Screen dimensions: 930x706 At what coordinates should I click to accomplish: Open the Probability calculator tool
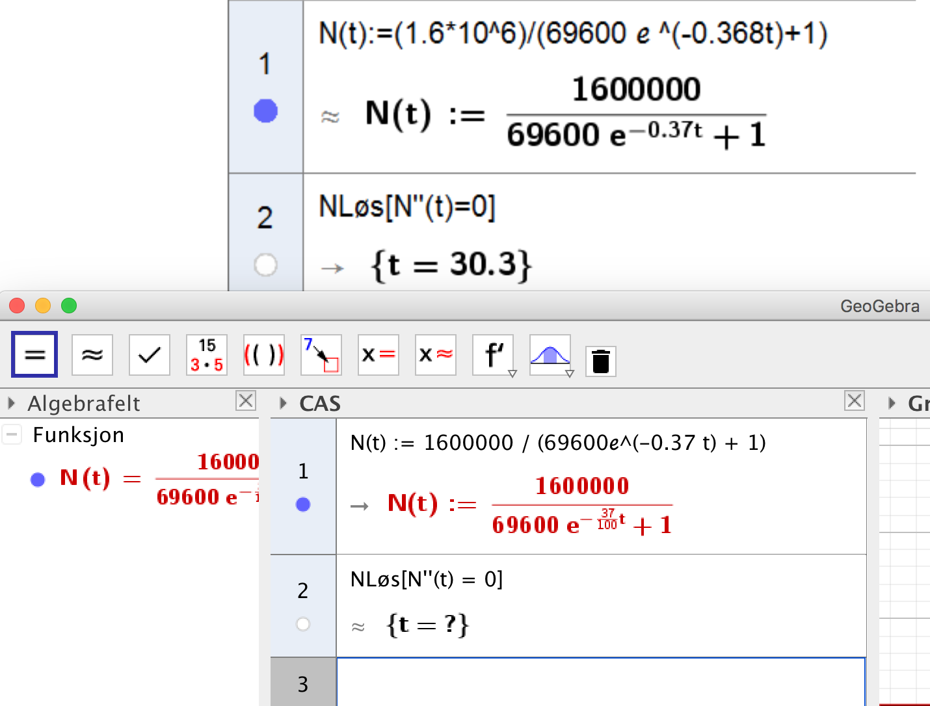[x=550, y=354]
